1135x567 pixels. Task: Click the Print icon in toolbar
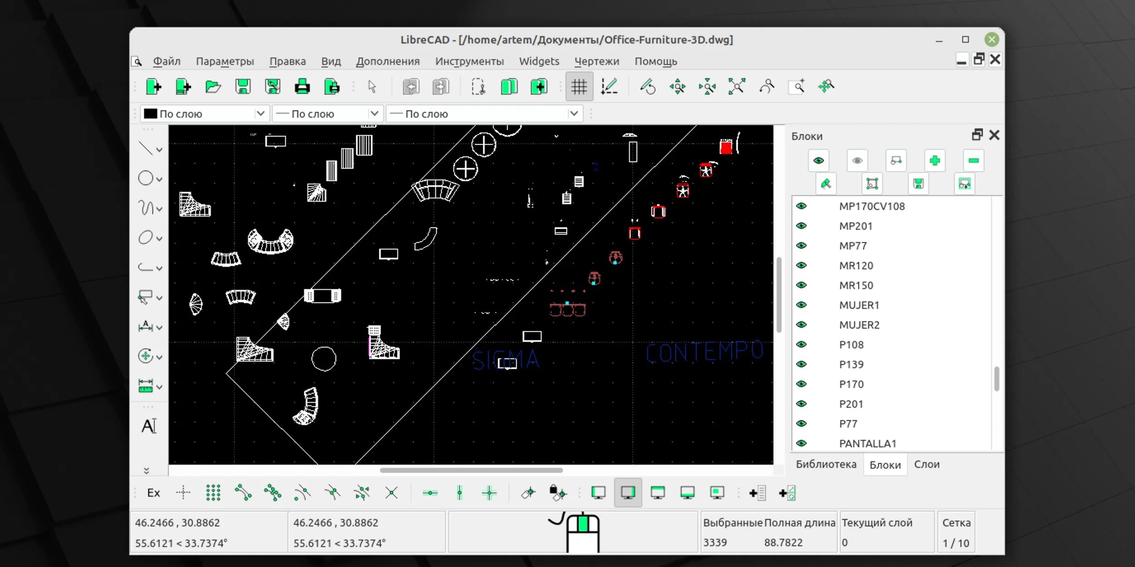[x=302, y=86]
